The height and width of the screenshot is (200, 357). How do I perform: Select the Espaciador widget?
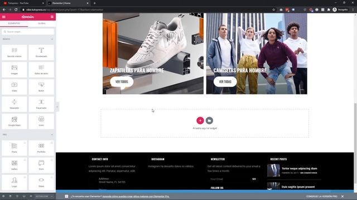point(41,104)
